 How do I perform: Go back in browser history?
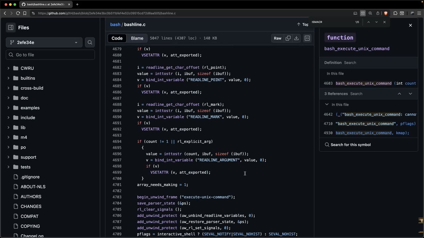pos(5,13)
